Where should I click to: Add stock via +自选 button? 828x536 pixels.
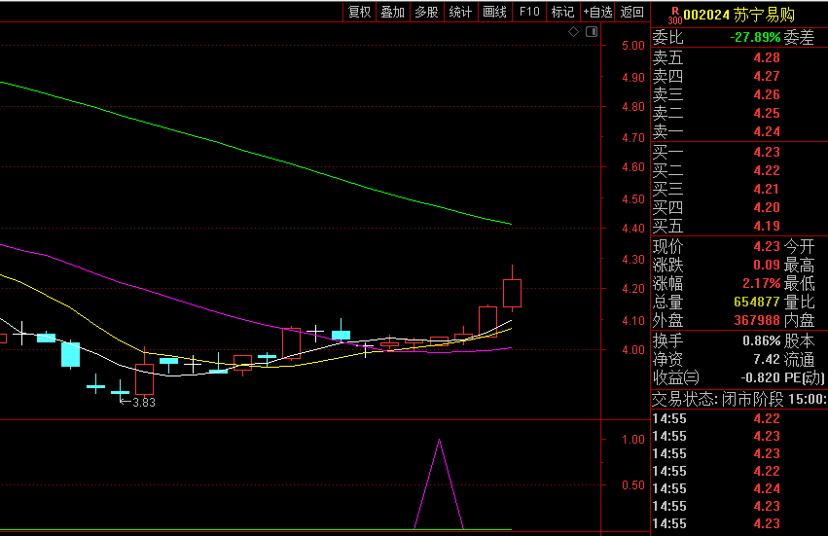[x=597, y=12]
